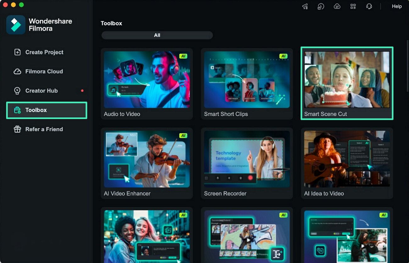
Task: Click the macOS green fullscreen window button
Action: [x=21, y=5]
